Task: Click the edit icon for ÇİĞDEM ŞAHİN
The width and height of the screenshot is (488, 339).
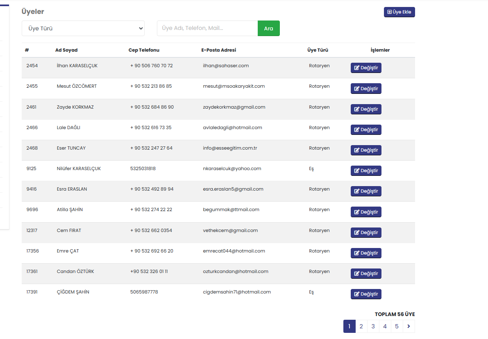Action: point(356,294)
